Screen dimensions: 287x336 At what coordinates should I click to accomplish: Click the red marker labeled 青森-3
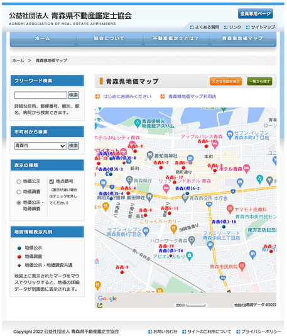pyautogui.click(x=122, y=272)
